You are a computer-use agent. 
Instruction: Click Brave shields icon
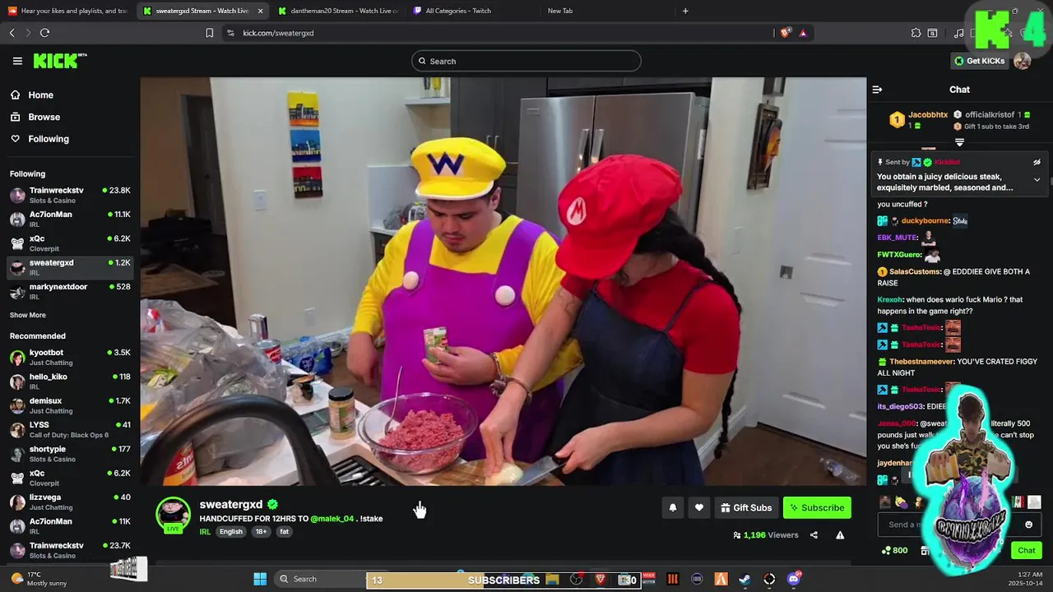[x=786, y=33]
